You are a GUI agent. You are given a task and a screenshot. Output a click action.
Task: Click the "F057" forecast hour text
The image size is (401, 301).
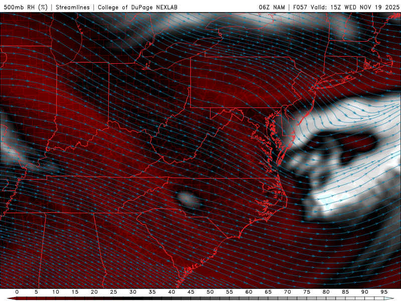[x=300, y=7]
